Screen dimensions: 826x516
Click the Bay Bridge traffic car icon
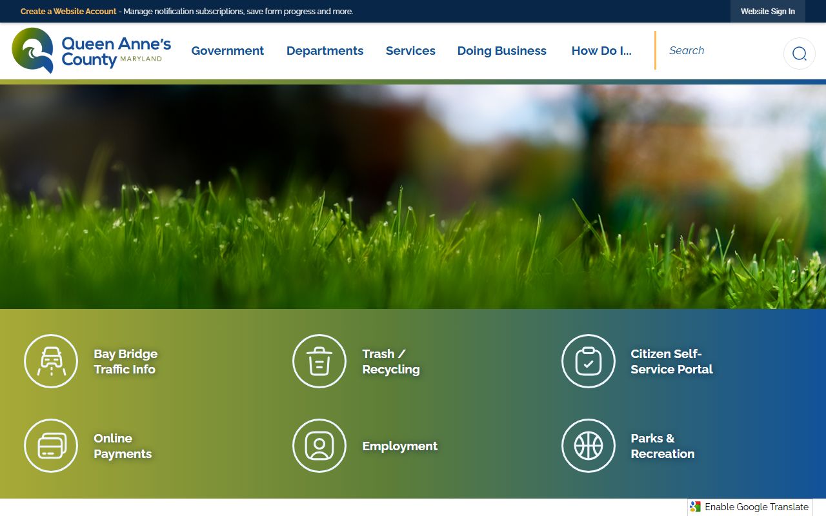pyautogui.click(x=51, y=361)
